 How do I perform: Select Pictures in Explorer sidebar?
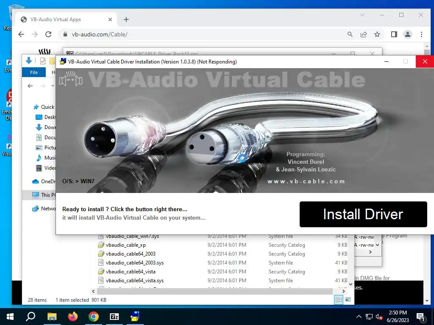pyautogui.click(x=46, y=148)
